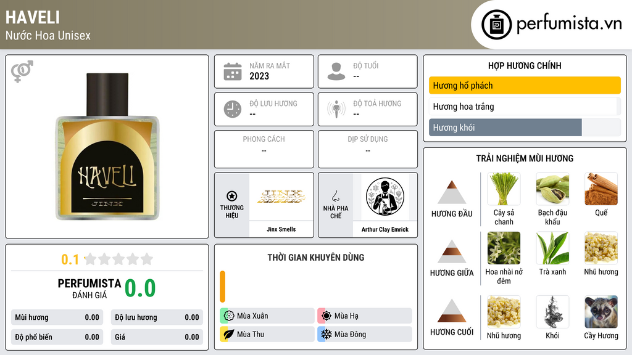
Task: Click the Perfumista Đánh giá label
Action: pyautogui.click(x=89, y=288)
